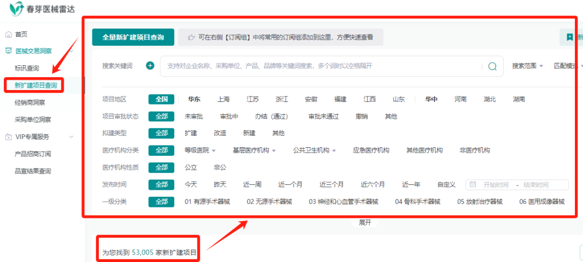Expand the 等级医院 dropdown
The width and height of the screenshot is (583, 262).
(x=200, y=150)
